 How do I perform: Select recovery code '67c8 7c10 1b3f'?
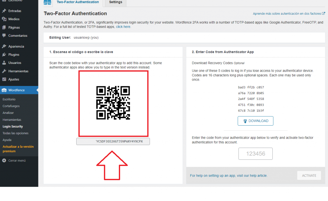251,111
